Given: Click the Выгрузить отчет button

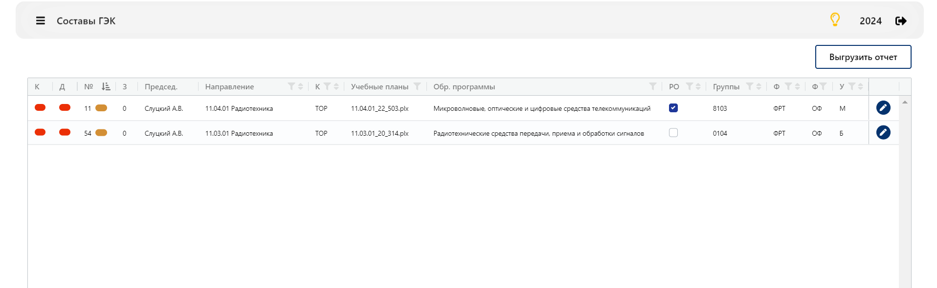Looking at the screenshot, I should (x=863, y=57).
